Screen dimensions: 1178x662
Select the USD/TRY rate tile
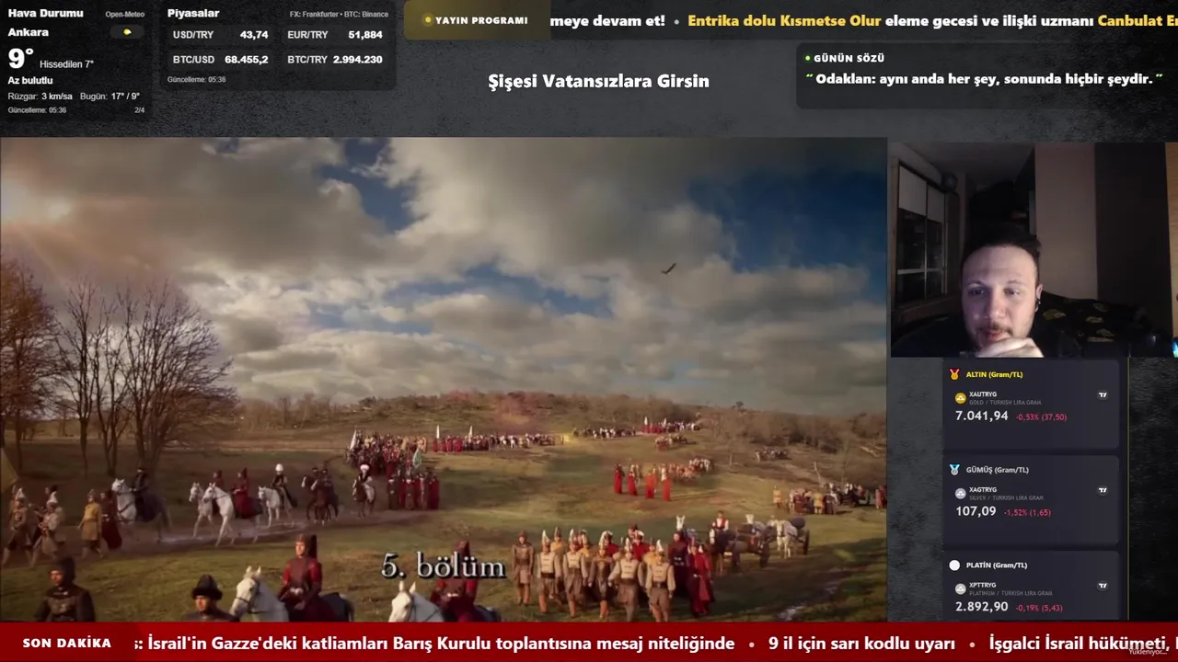tap(221, 35)
